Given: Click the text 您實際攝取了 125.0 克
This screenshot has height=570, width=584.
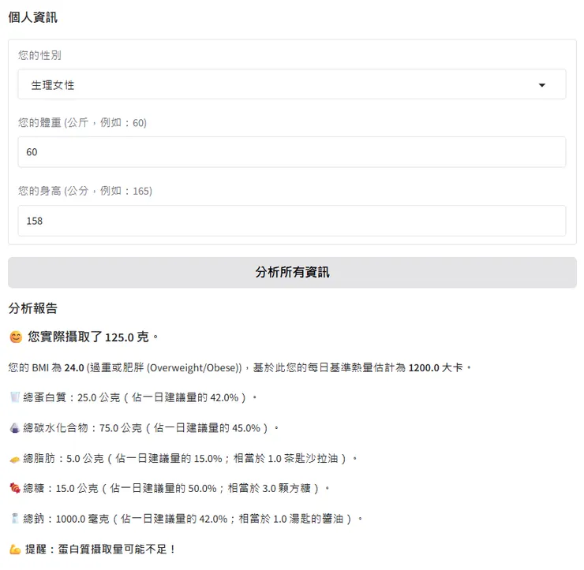Looking at the screenshot, I should click(88, 337).
